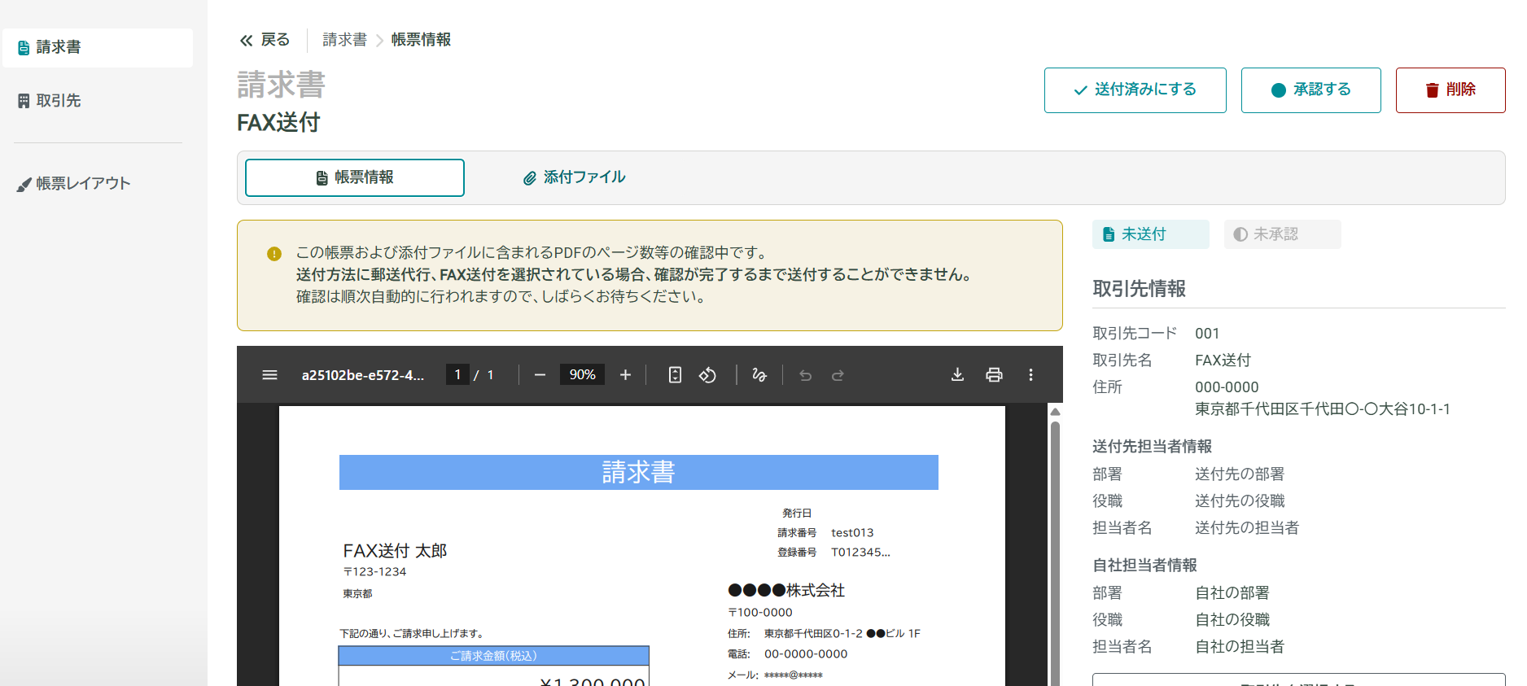The image size is (1527, 686).
Task: Click the PDF zoom out minus icon
Action: point(540,375)
